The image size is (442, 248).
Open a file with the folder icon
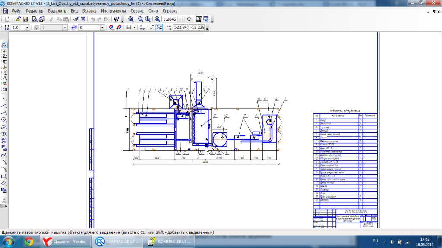(18, 19)
